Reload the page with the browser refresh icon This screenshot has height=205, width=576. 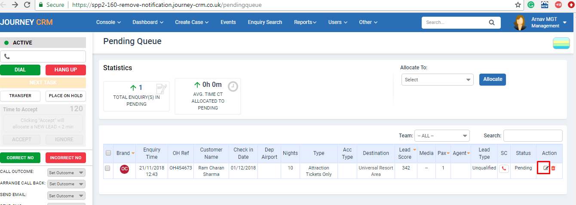pos(27,5)
